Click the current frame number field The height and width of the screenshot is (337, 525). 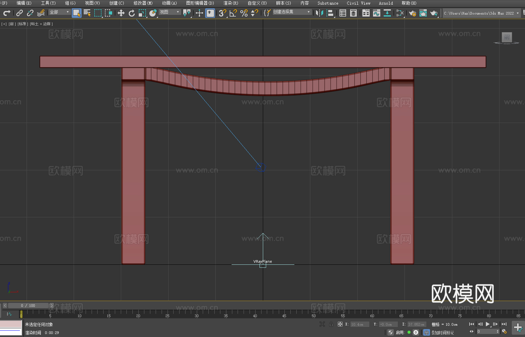click(x=486, y=331)
